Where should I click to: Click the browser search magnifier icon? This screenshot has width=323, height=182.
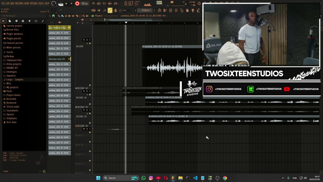pos(44,172)
